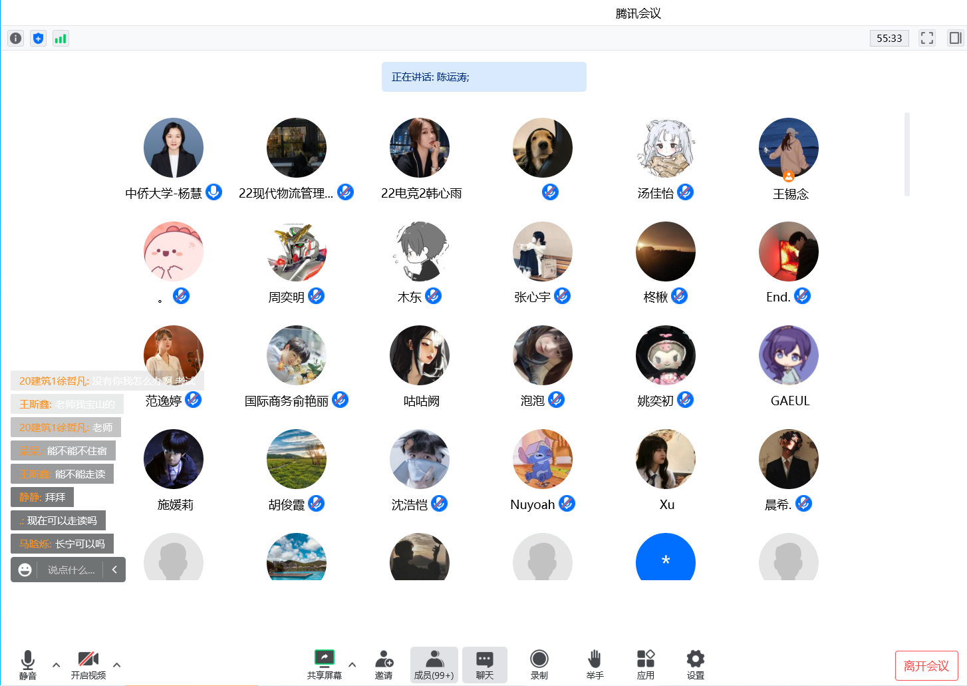The height and width of the screenshot is (686, 967).
Task: Open the 邀请 invite icon
Action: [384, 664]
